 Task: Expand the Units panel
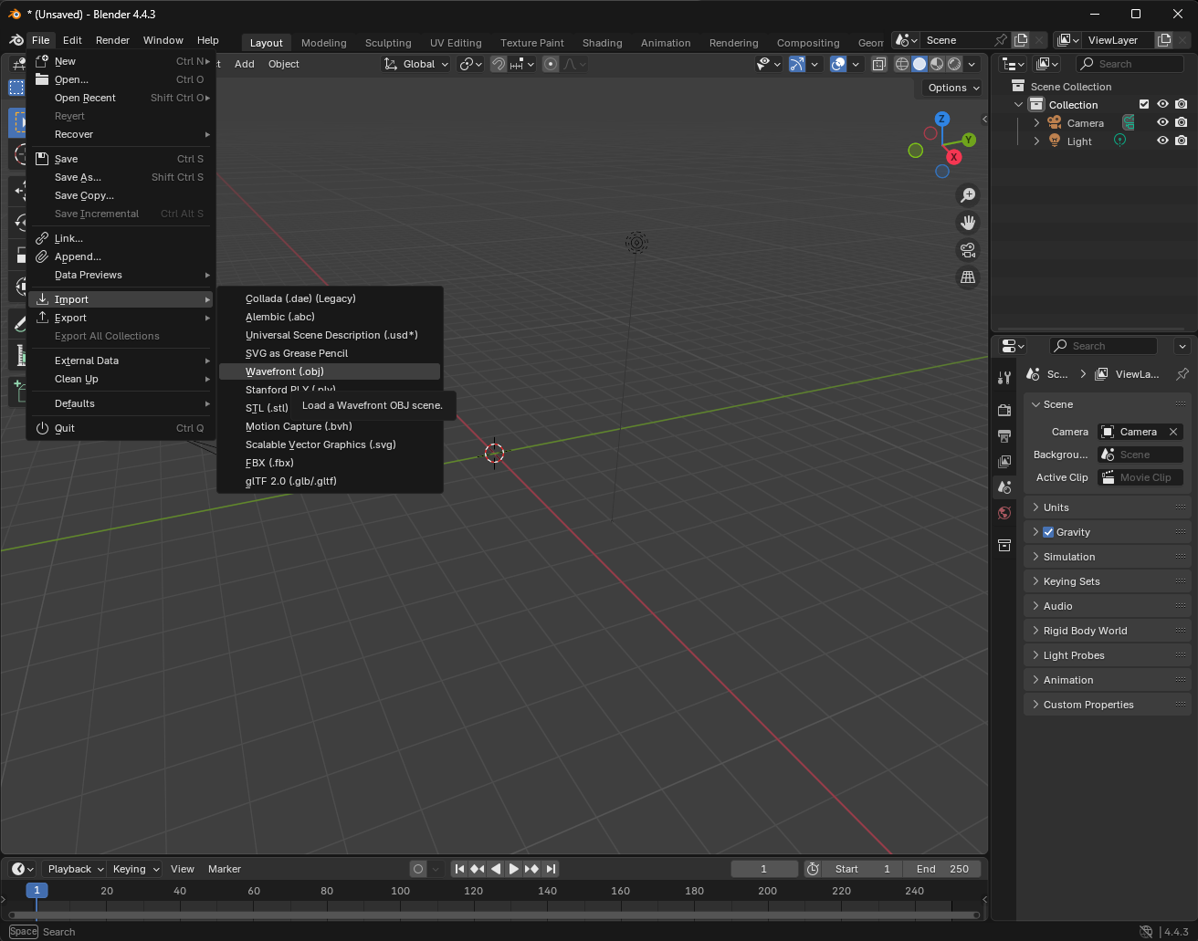[x=1056, y=507]
